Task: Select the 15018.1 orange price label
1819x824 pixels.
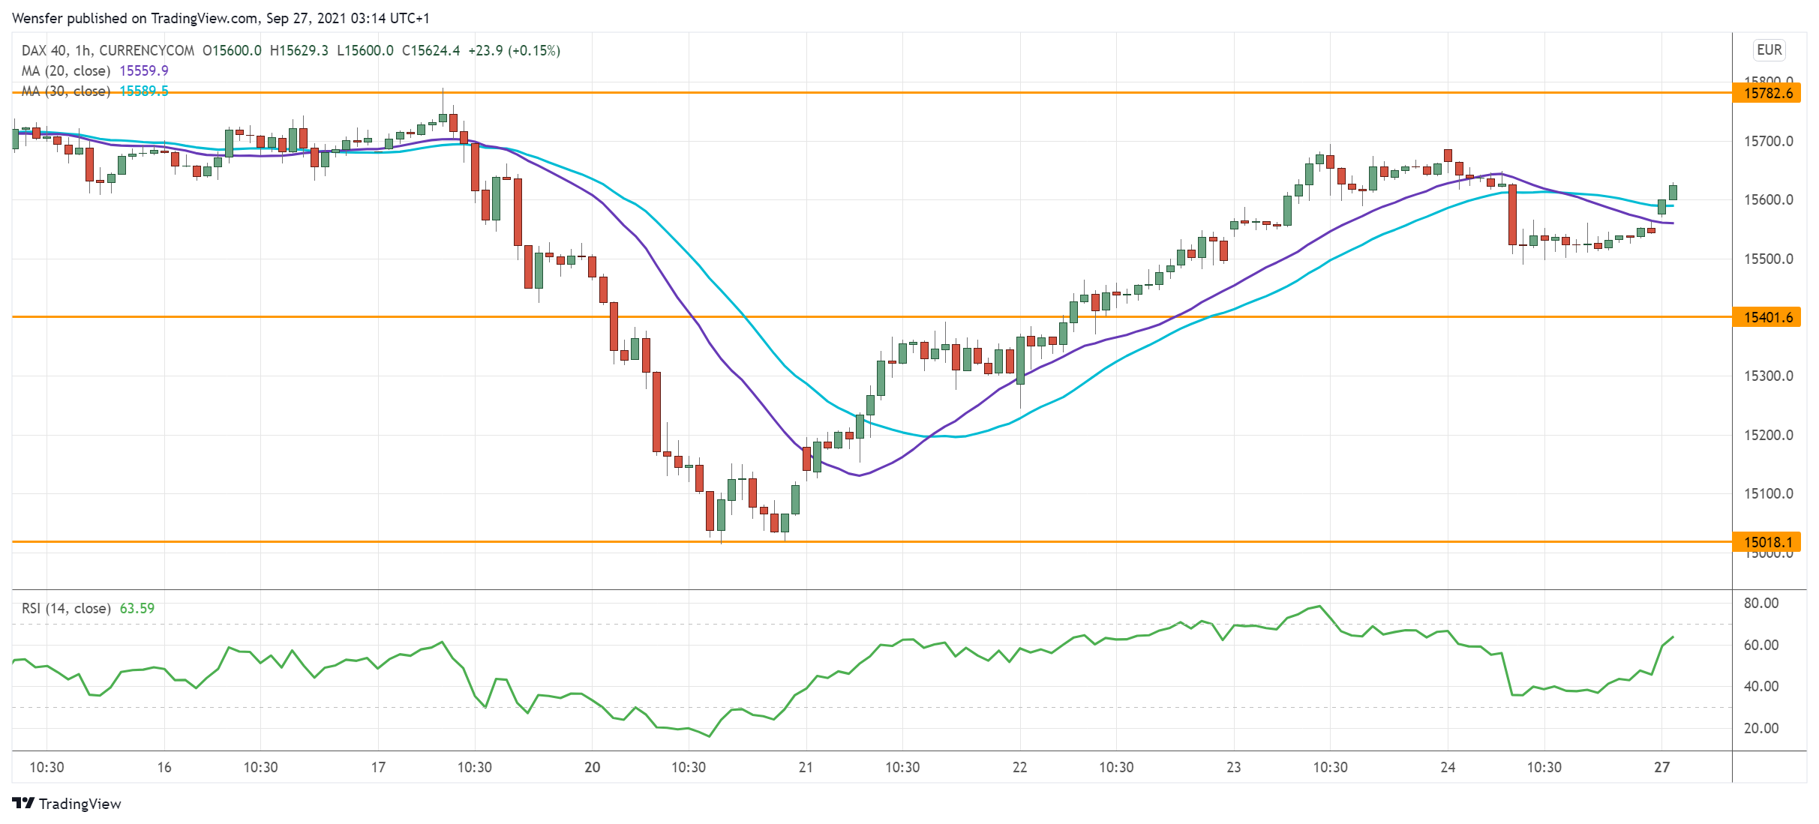Action: [x=1766, y=542]
